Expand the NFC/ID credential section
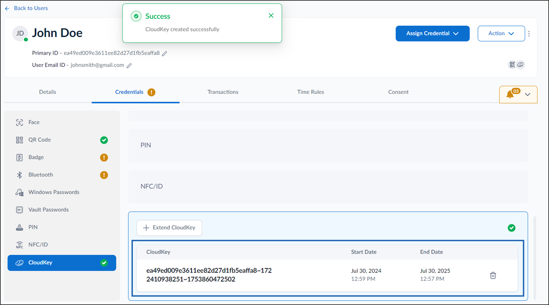The height and width of the screenshot is (305, 549). (328, 187)
